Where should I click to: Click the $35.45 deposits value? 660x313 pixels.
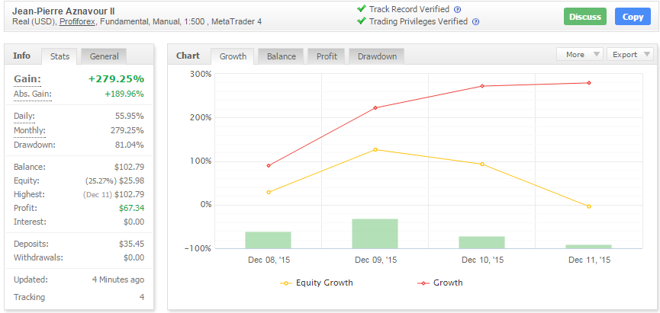pos(131,244)
